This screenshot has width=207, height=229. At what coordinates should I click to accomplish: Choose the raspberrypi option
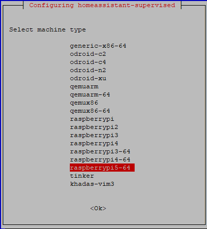click(x=92, y=119)
